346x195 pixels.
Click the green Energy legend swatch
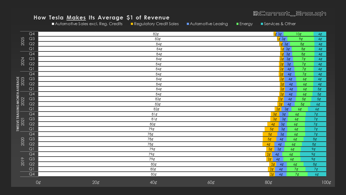click(237, 24)
